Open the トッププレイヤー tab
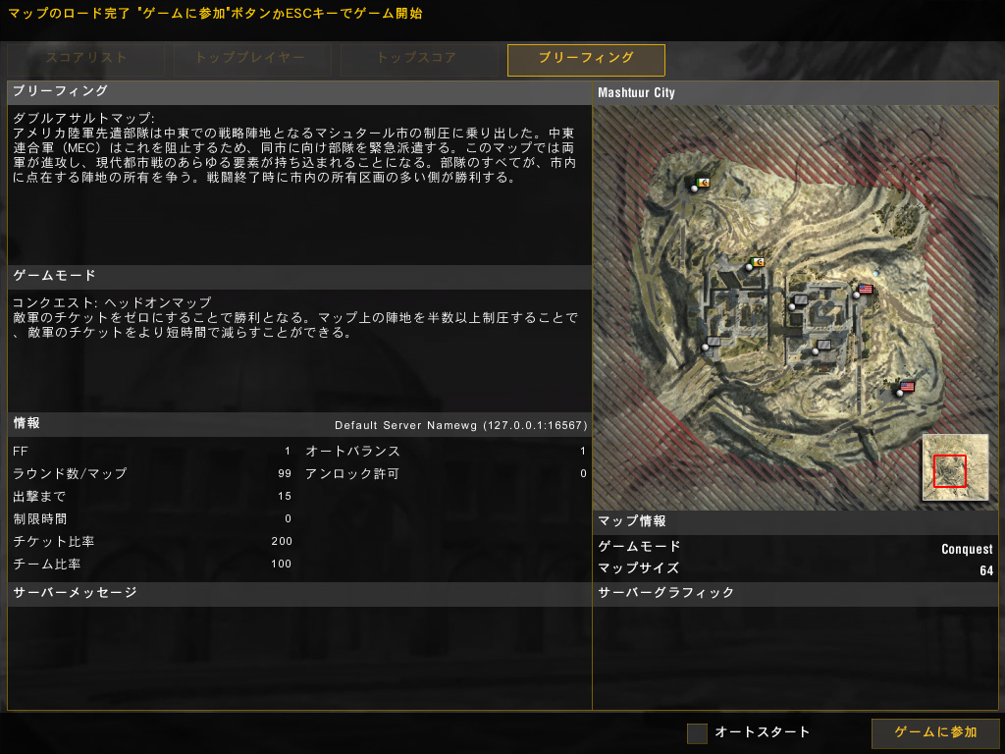1005x754 pixels. coord(252,58)
